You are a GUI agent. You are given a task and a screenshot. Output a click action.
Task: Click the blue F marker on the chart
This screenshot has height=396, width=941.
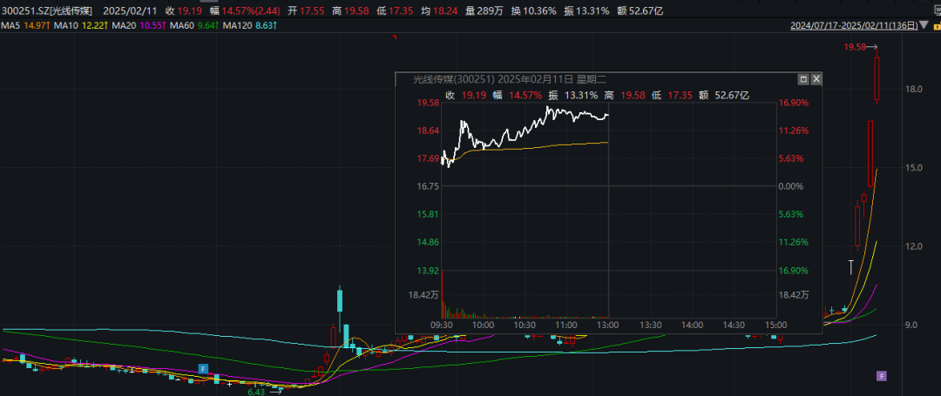pyautogui.click(x=203, y=369)
